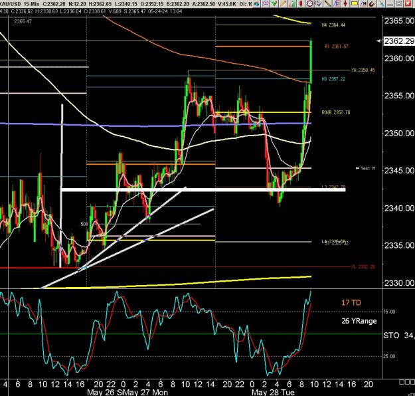Click the 26 YRange indicator text
This screenshot has width=415, height=396.
tap(359, 321)
